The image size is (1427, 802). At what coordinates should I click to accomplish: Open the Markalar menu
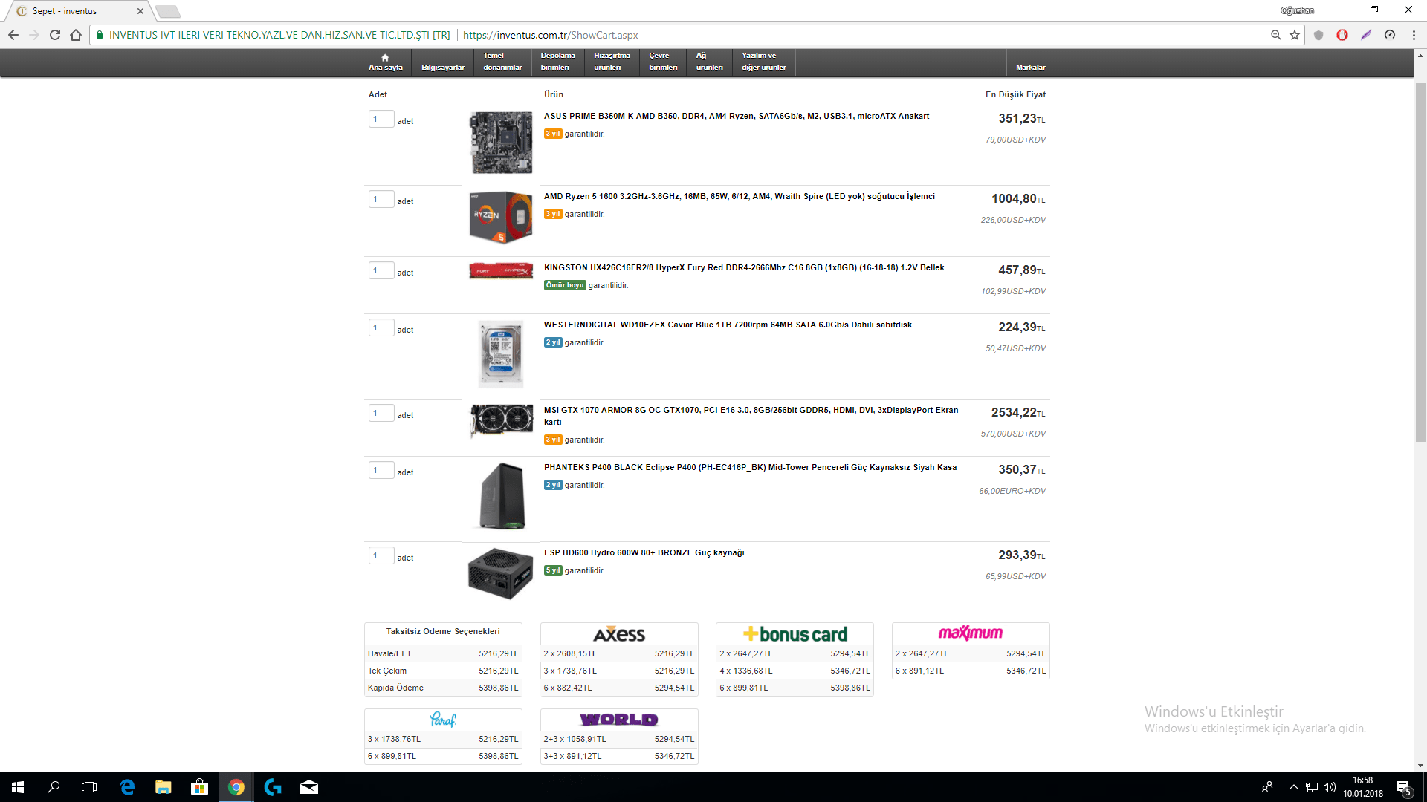(1030, 67)
